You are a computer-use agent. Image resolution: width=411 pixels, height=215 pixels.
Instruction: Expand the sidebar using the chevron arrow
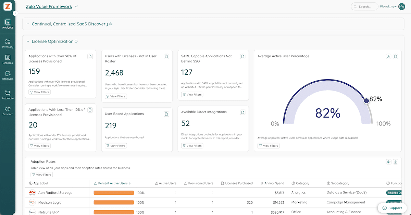[x=15, y=13]
